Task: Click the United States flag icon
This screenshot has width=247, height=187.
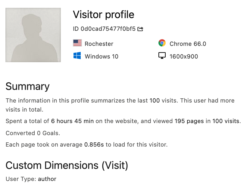Action: [x=77, y=43]
